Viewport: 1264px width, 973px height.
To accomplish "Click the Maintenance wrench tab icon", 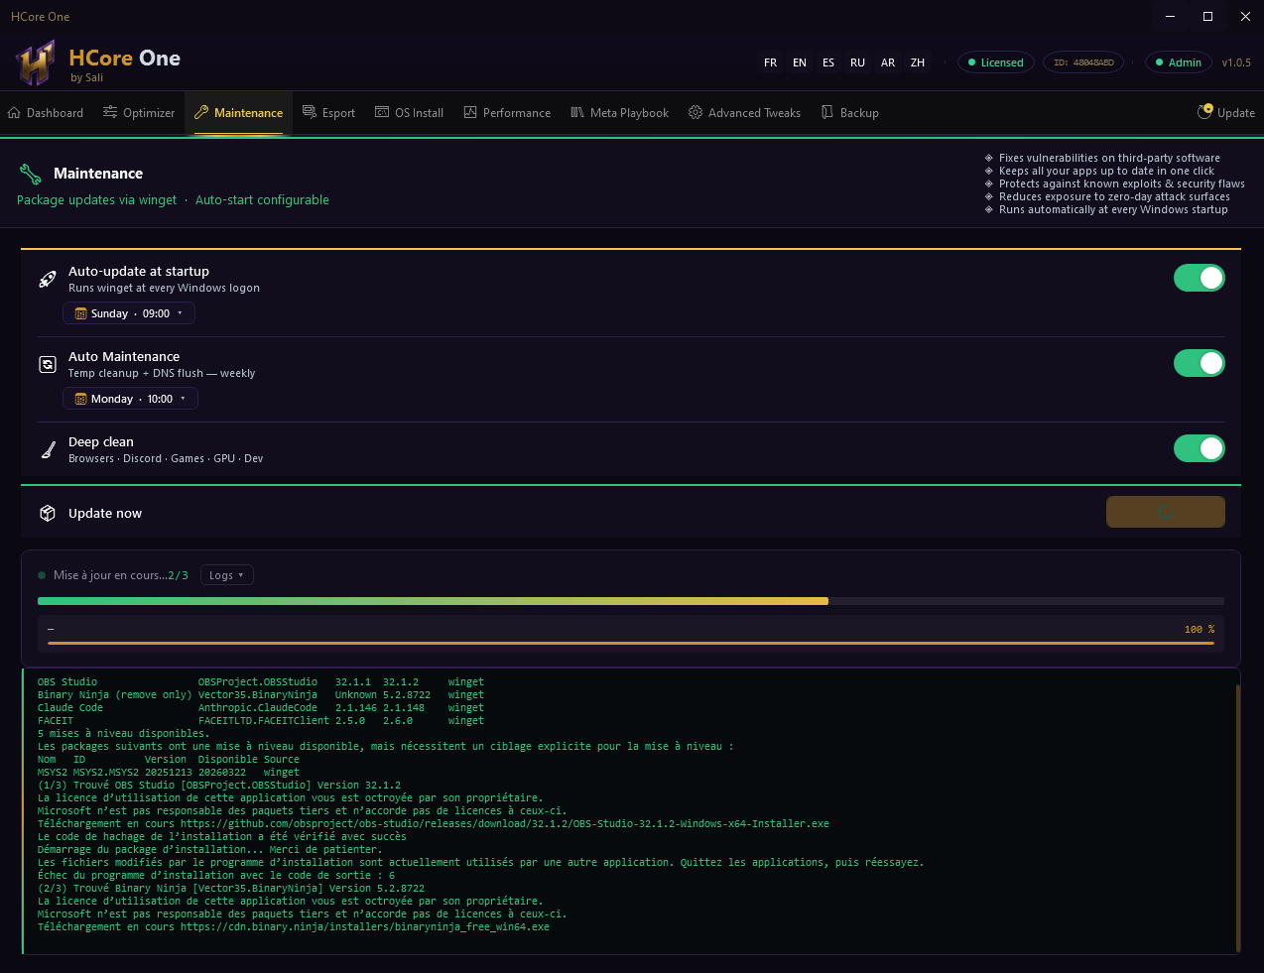I will [201, 112].
